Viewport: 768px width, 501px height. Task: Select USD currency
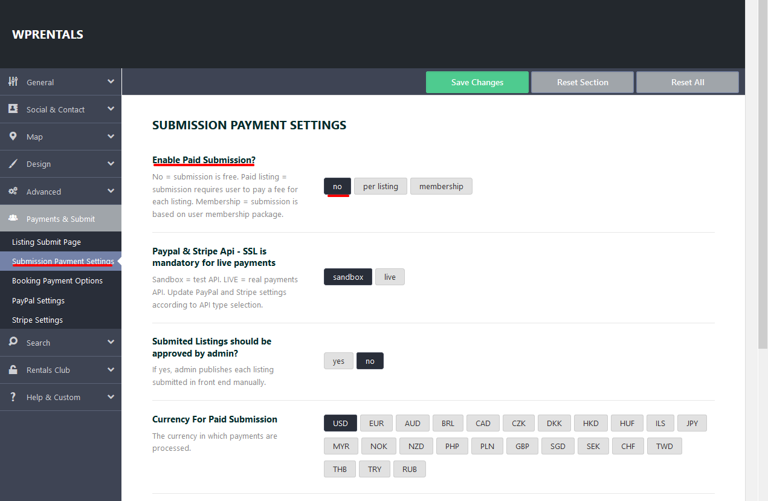click(340, 423)
